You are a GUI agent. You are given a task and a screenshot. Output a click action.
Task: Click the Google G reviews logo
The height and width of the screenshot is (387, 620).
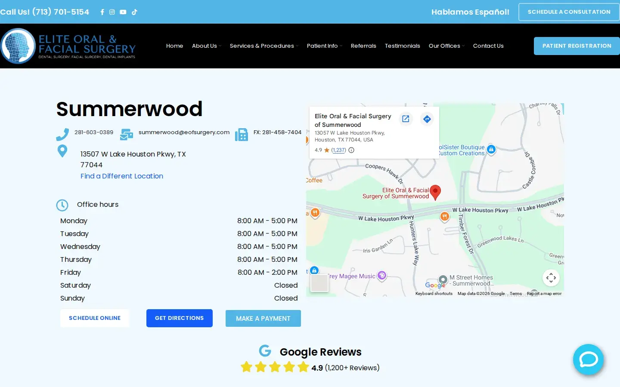(x=265, y=351)
